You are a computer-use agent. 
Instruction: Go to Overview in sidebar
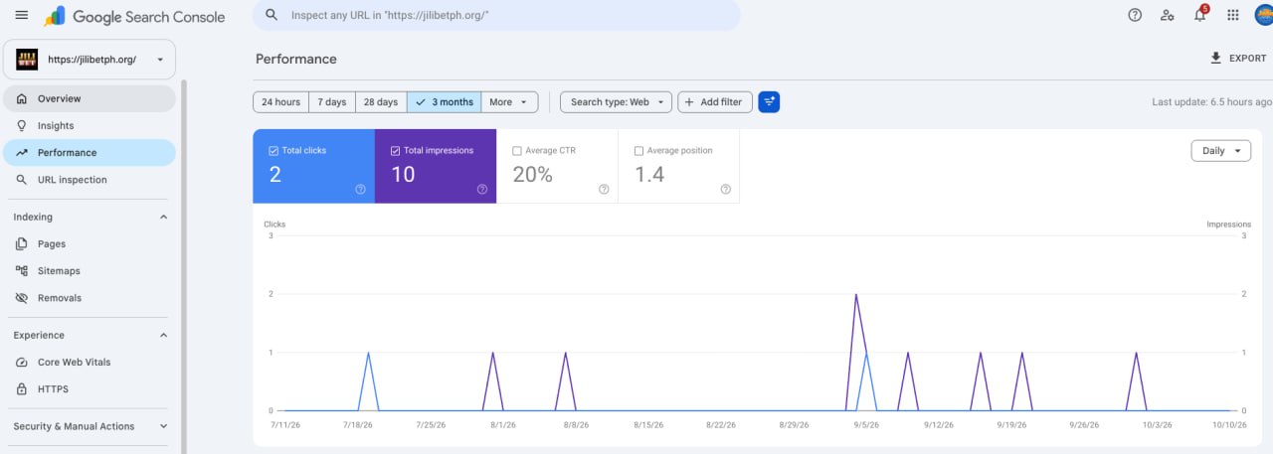[x=90, y=98]
